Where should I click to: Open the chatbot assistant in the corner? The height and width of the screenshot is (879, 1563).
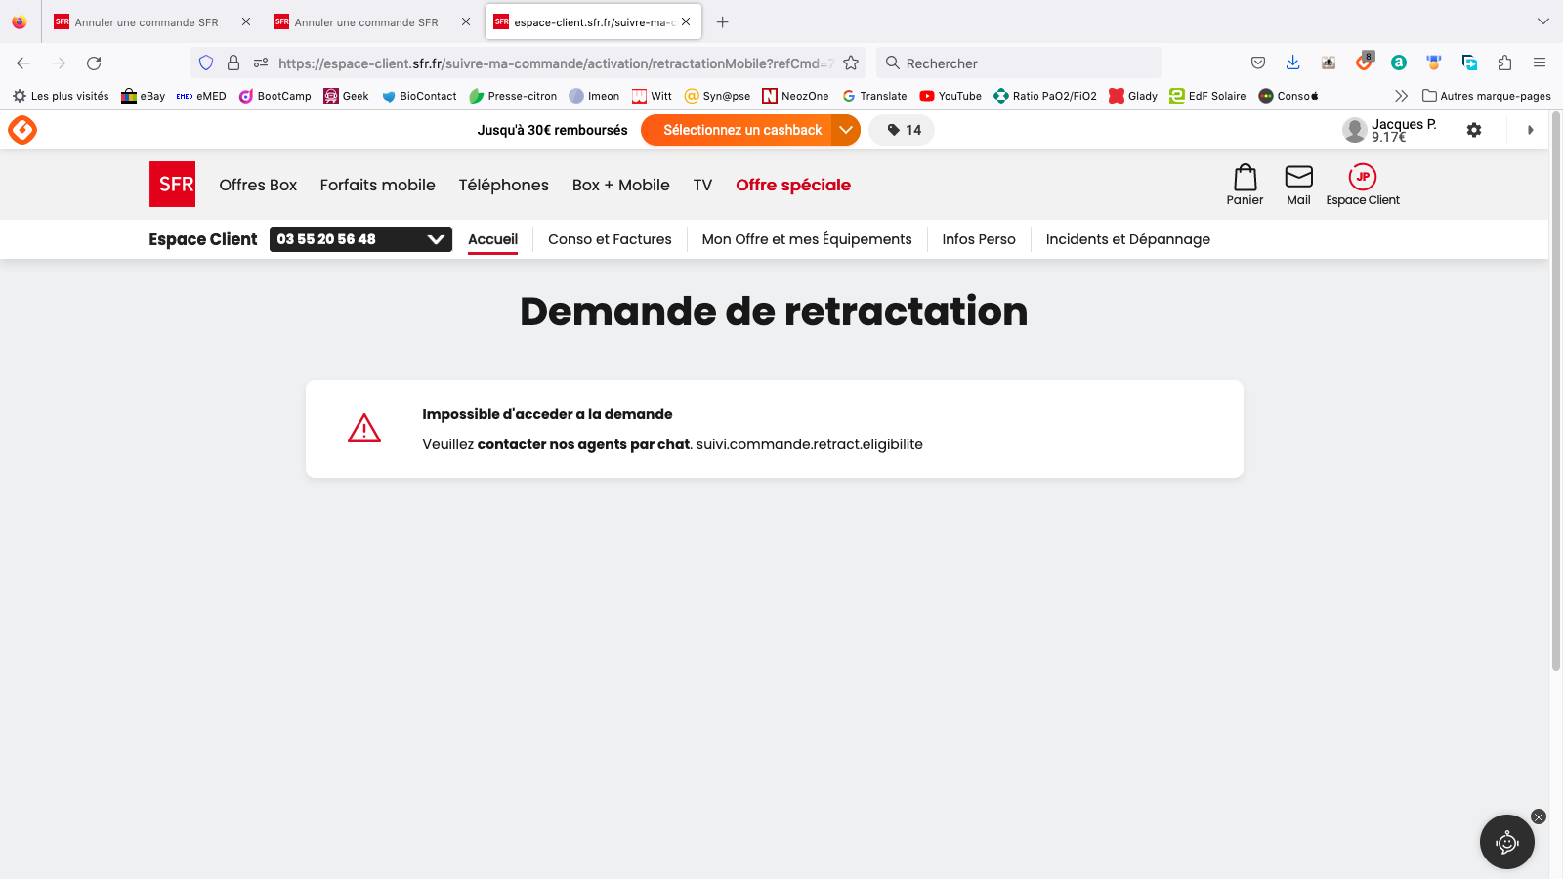click(x=1506, y=842)
